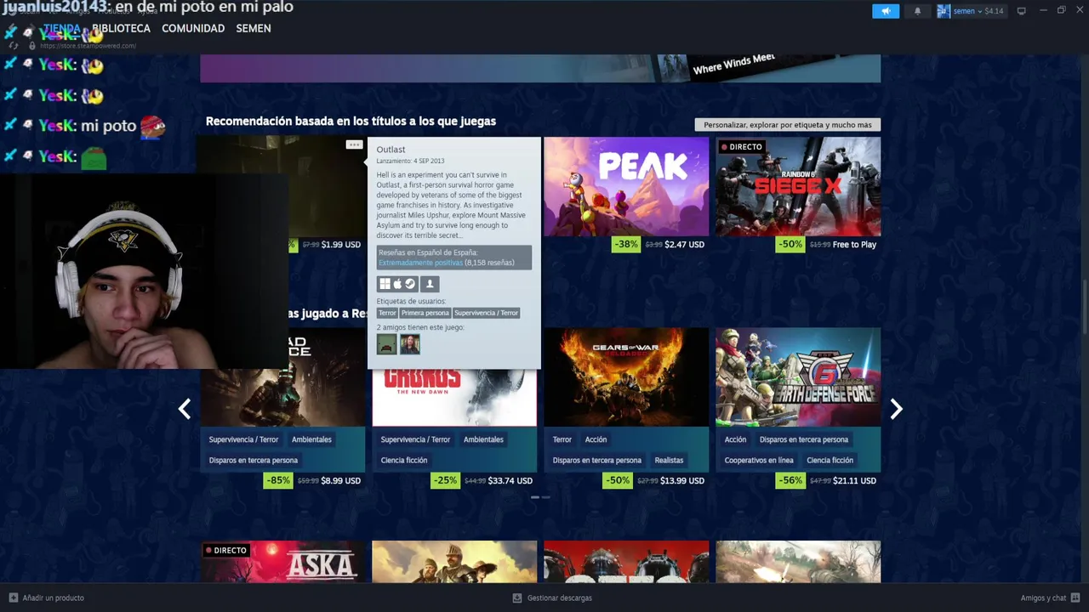Go to previous carousel page arrow
Screen dimensions: 1089x612
click(x=184, y=409)
